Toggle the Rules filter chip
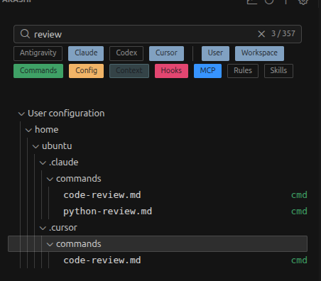The width and height of the screenshot is (321, 281). 243,71
